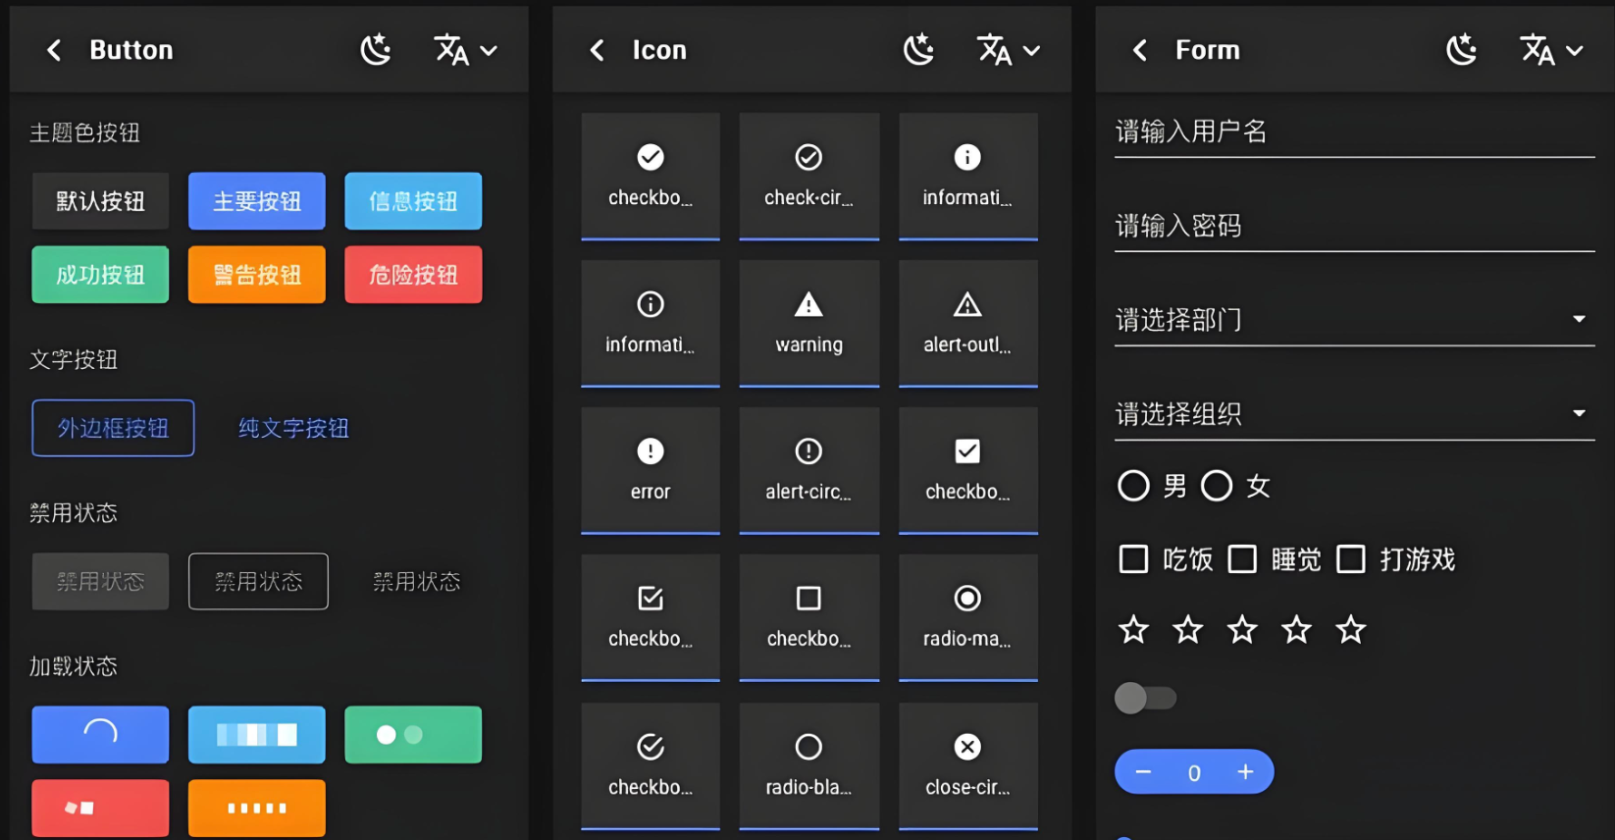The image size is (1615, 840).
Task: Open the 请选择部门 dropdown
Action: point(1354,320)
